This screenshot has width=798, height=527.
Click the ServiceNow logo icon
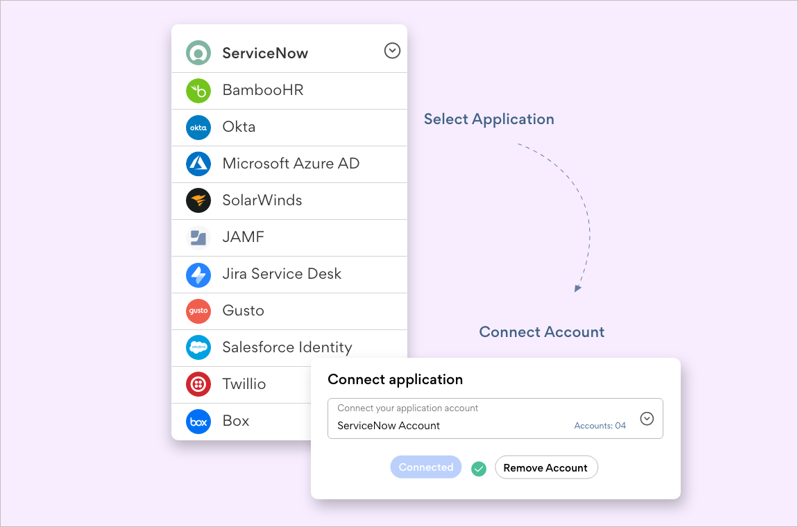click(x=198, y=53)
